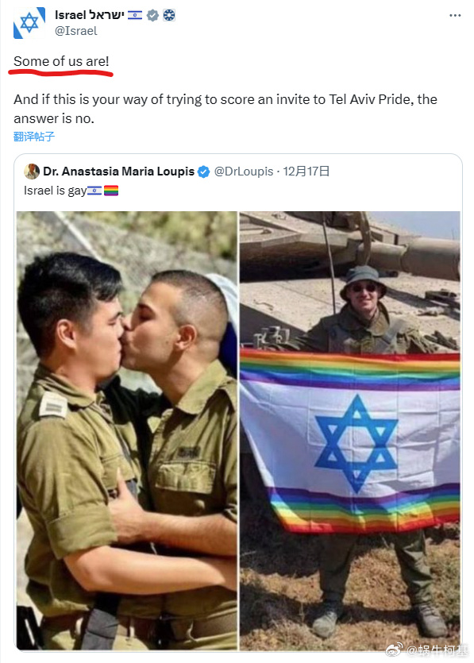Click the grey verified badge next to Israel
This screenshot has height=663, width=474.
(152, 16)
